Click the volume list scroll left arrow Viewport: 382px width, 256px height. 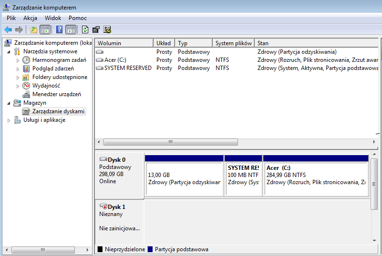coord(99,142)
